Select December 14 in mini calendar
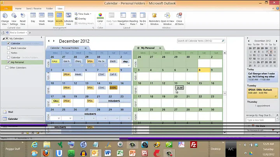 pos(266,55)
